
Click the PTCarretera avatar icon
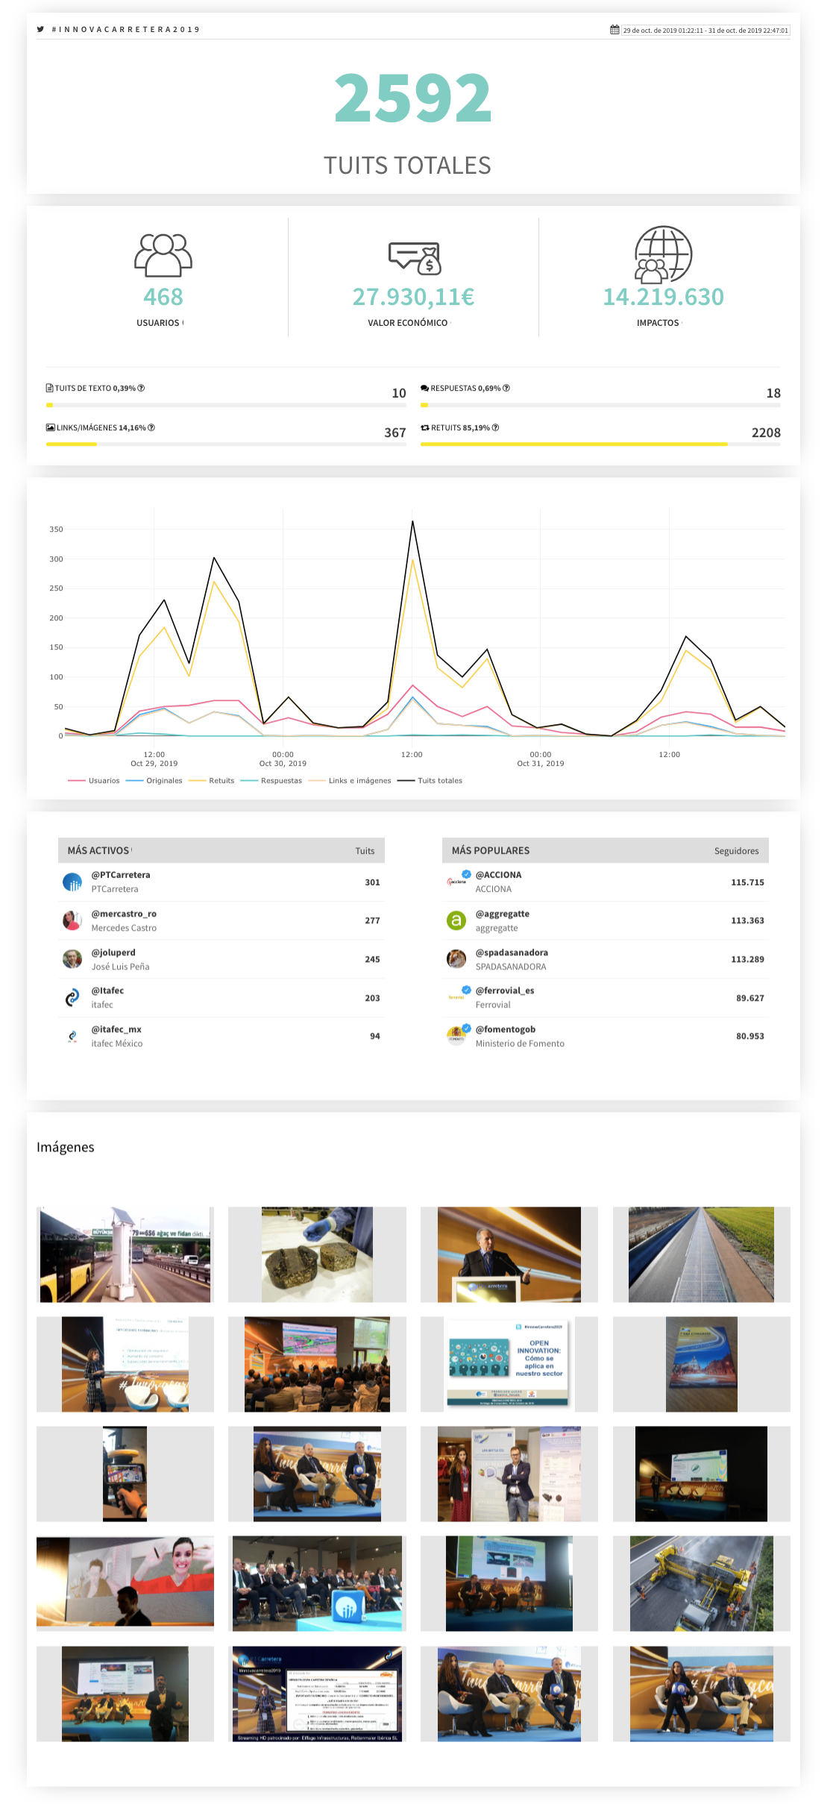click(x=72, y=882)
